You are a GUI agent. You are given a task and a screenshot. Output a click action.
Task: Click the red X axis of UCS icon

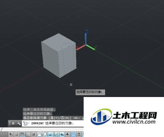(x=81, y=48)
